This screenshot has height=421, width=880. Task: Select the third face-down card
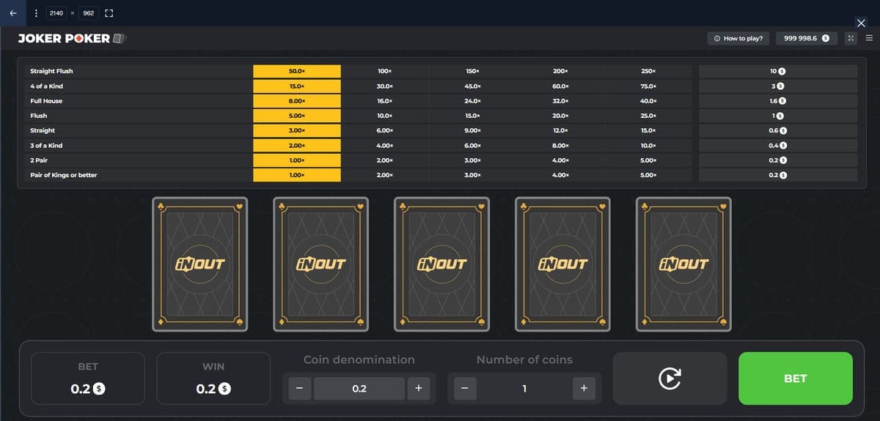[x=441, y=264]
